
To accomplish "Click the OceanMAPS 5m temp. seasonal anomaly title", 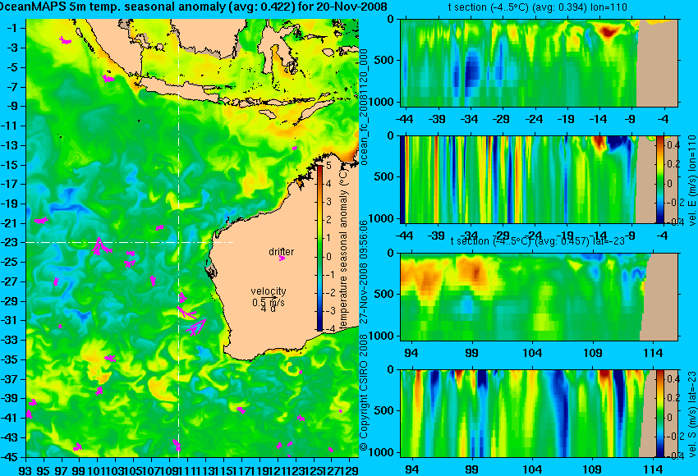I will click(194, 7).
